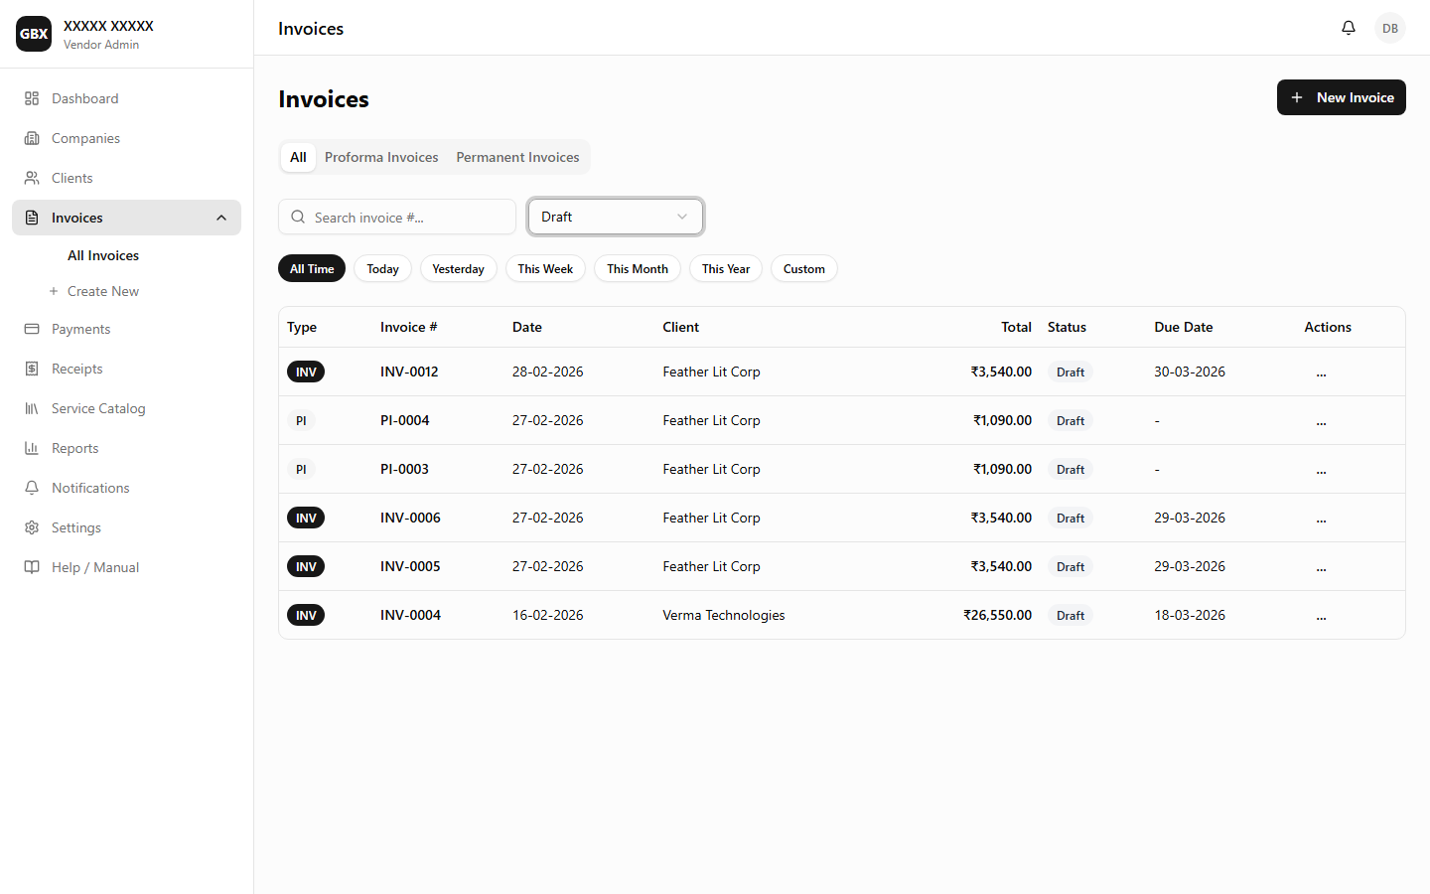Click the PI badge on PI-0003 row
The image size is (1430, 894).
pyautogui.click(x=301, y=469)
